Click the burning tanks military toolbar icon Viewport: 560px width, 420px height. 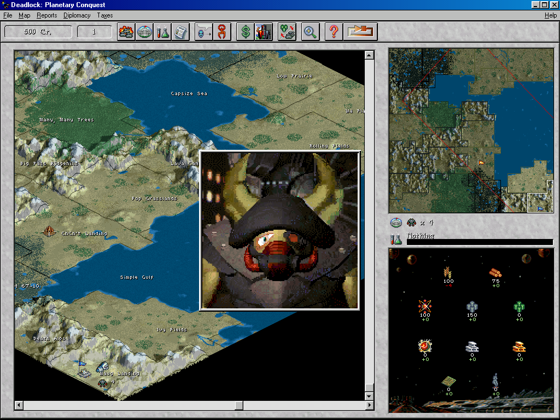click(x=126, y=32)
